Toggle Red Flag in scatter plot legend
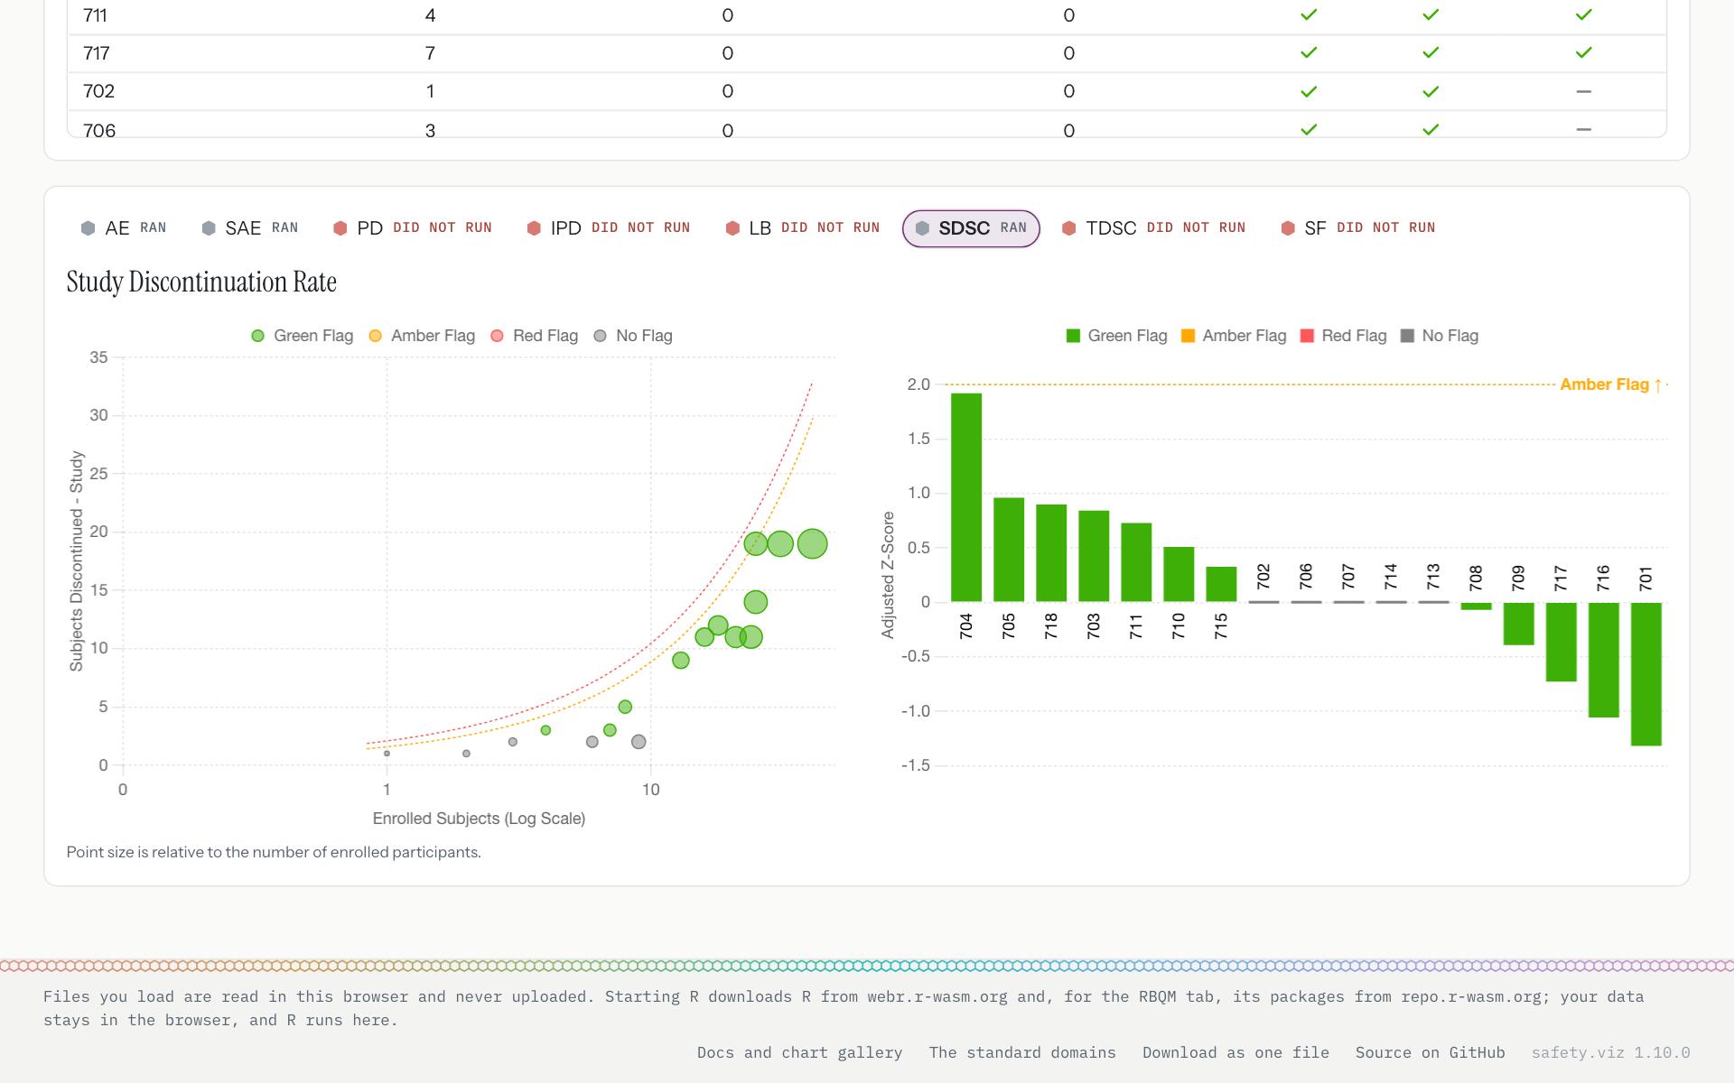This screenshot has height=1083, width=1734. (534, 336)
